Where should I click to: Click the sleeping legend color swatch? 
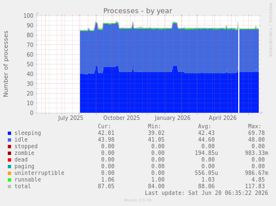click(x=9, y=133)
